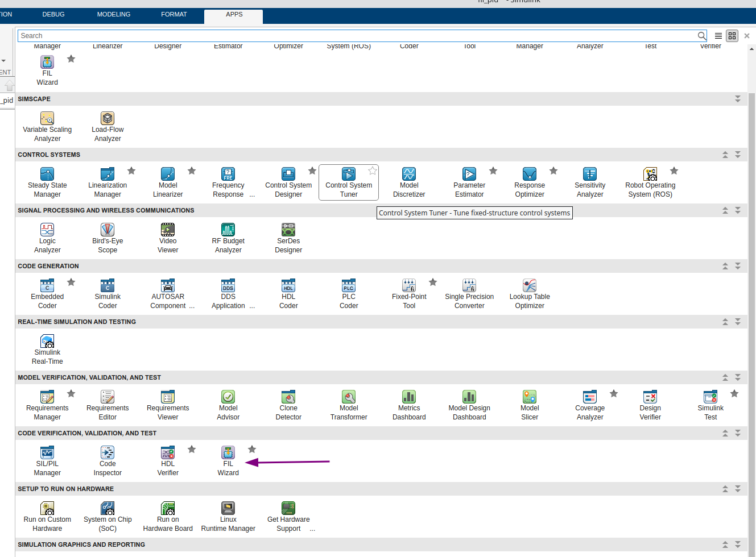
Task: Launch Lookup Table Optimizer
Action: point(530,293)
